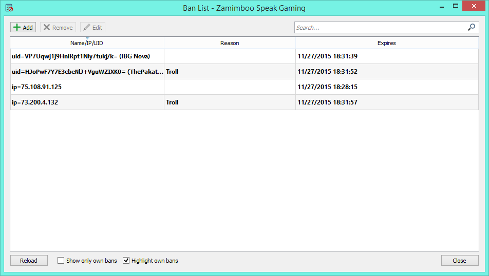Click the ban list icon in title bar
This screenshot has width=489, height=276.
[9, 8]
